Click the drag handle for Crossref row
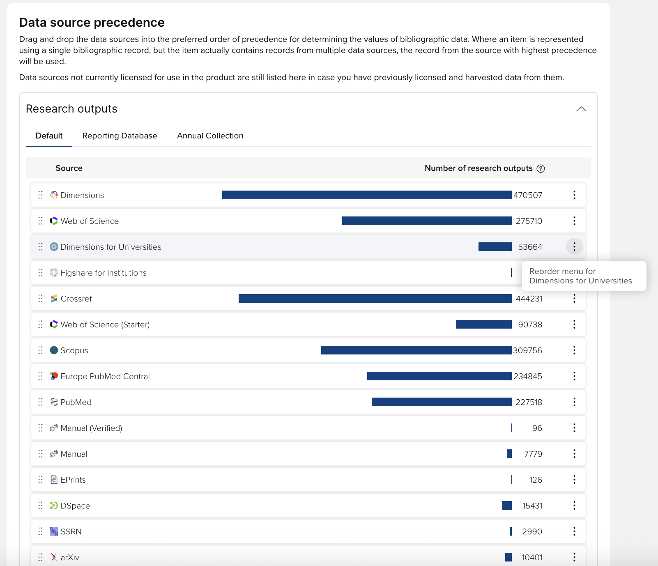 coord(40,299)
